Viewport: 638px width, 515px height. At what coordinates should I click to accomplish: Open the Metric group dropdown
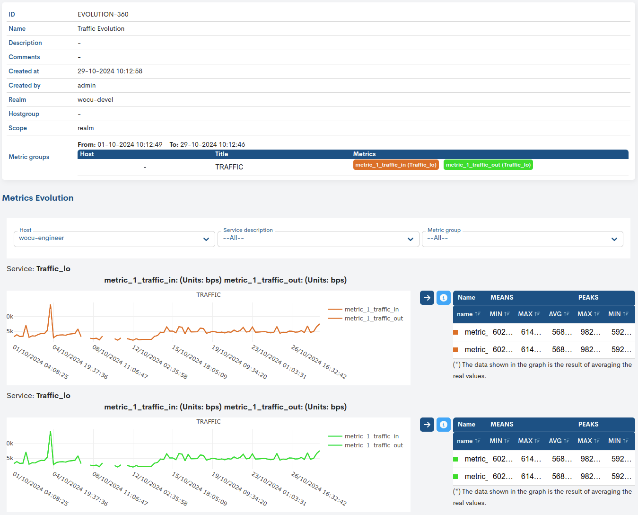click(522, 239)
